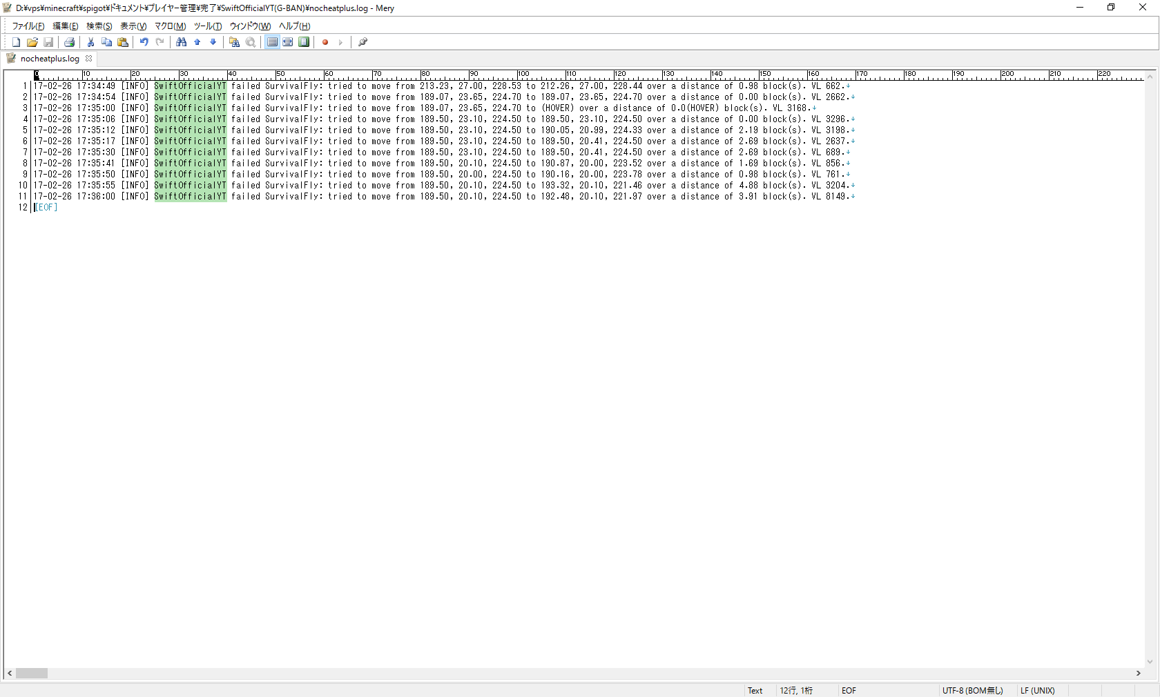1160x697 pixels.
Task: Find the previous match with the up arrow
Action: pos(197,42)
